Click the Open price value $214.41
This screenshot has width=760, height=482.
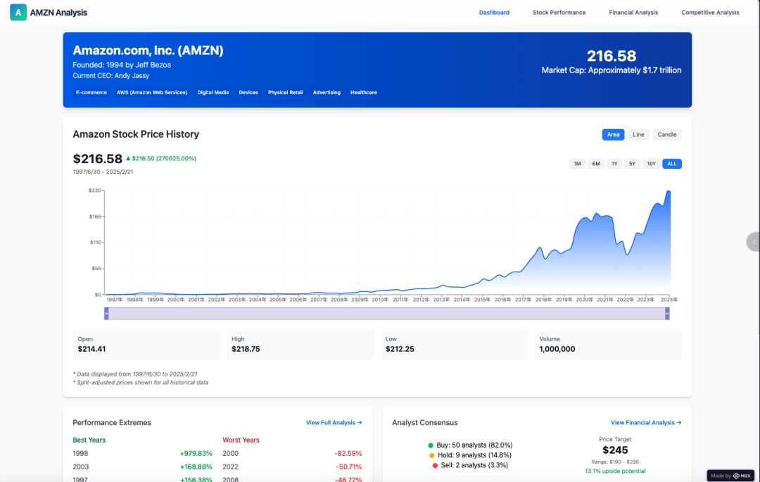click(x=91, y=349)
